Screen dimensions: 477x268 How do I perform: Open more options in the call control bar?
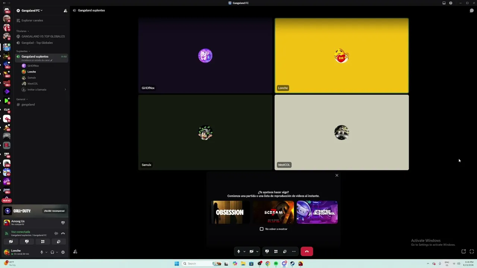(294, 252)
